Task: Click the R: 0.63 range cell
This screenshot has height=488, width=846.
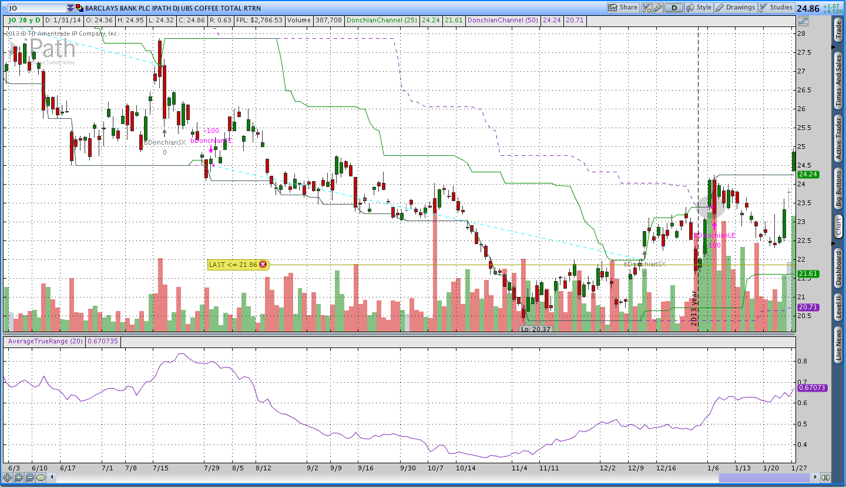Action: pos(221,20)
